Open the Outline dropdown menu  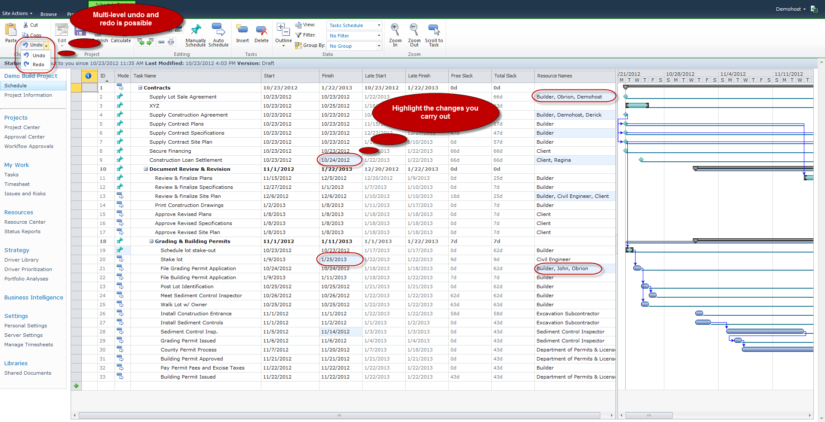pyautogui.click(x=283, y=35)
